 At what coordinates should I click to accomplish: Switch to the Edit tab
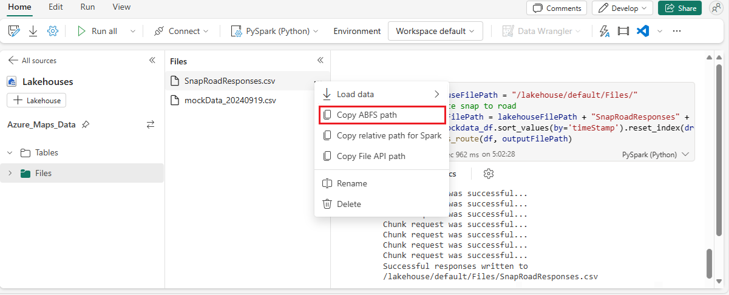(x=56, y=7)
